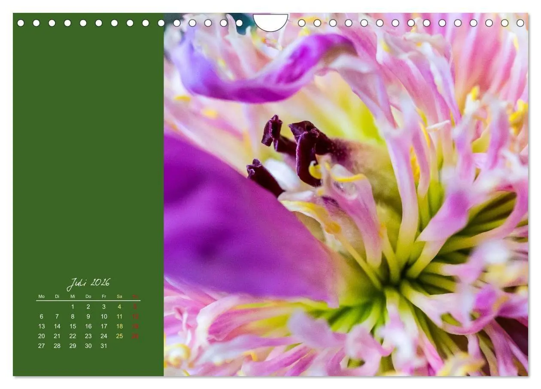Click the purple peony flower photo
541x389 pixels.
pos(346,194)
